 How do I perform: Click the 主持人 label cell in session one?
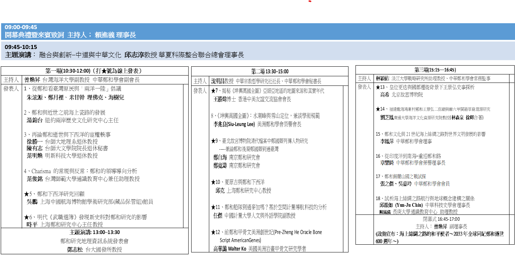coord(11,80)
